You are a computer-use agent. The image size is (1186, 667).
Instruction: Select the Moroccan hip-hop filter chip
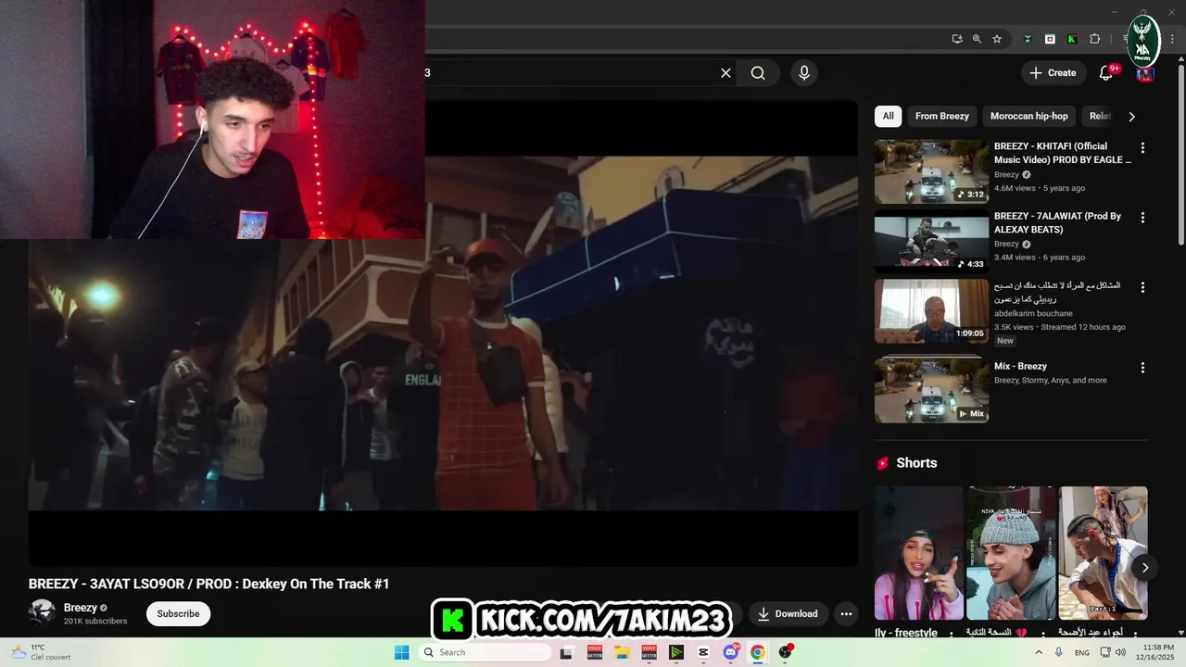click(x=1028, y=116)
